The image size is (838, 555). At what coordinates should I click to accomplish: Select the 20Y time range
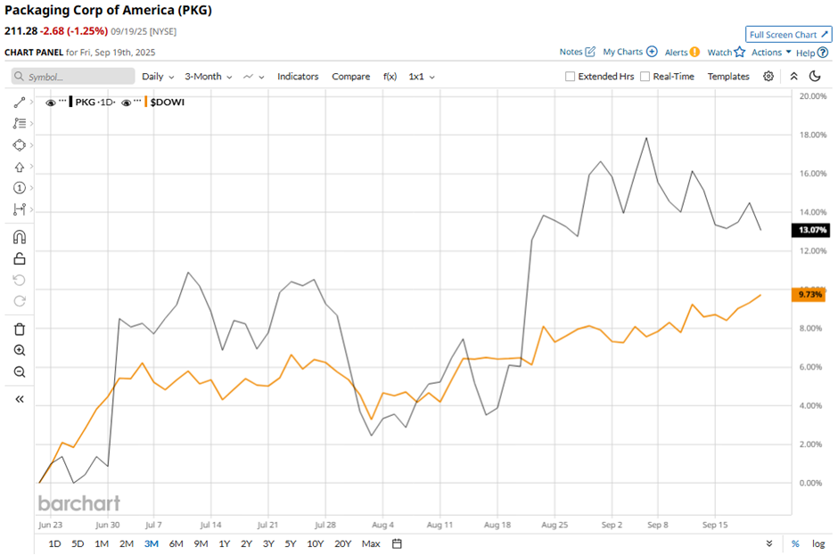(342, 543)
